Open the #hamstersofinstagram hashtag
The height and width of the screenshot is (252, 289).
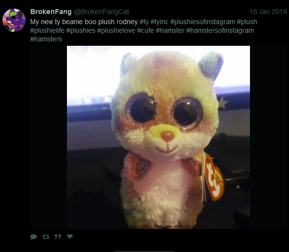(220, 30)
